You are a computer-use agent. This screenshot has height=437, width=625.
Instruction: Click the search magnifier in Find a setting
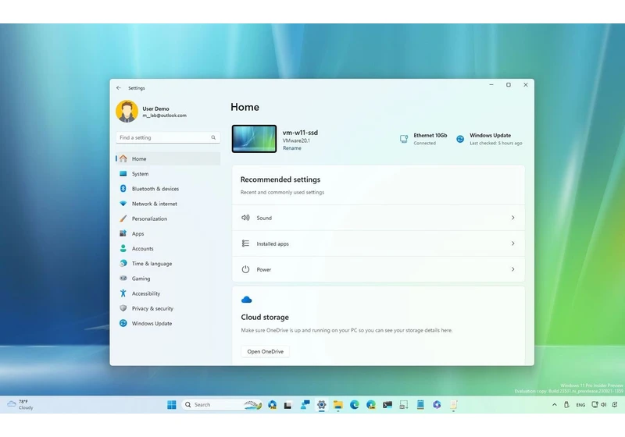(x=213, y=137)
